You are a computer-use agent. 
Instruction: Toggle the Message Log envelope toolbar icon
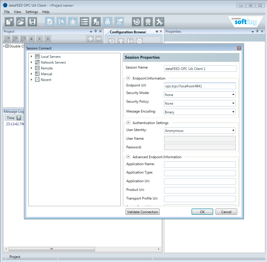108,22
